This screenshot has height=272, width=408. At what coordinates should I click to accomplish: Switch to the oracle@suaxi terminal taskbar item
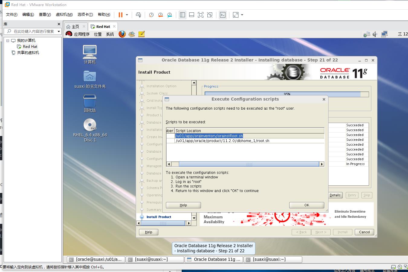pos(96,259)
